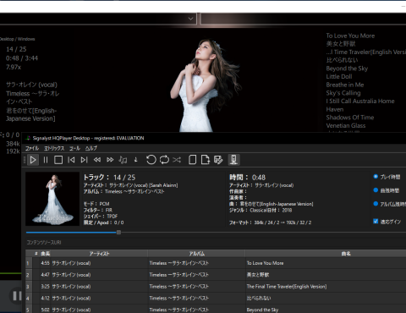Screen dimensions: 406x313
Task: Select playlist row 5 Beyond the Sky
Action: pos(216,310)
